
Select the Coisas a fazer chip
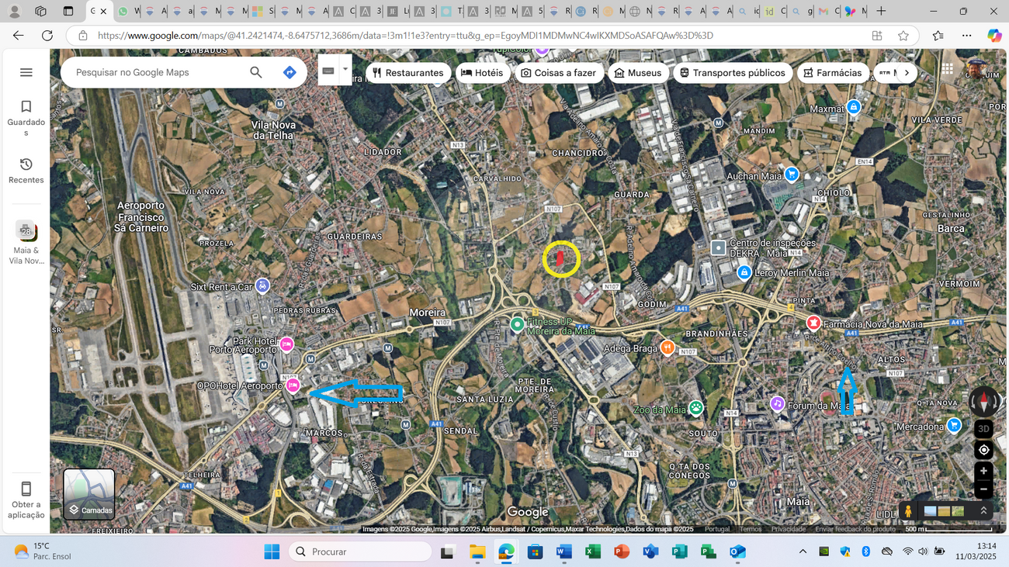tap(559, 73)
